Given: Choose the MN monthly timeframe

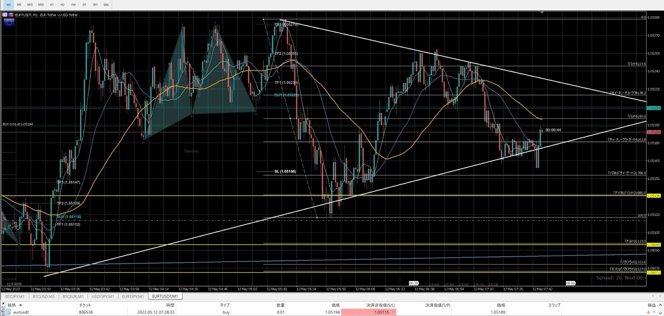Looking at the screenshot, I should click(x=106, y=5).
